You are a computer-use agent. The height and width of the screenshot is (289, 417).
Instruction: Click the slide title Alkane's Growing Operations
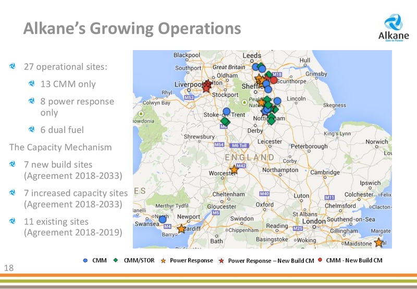132,28
